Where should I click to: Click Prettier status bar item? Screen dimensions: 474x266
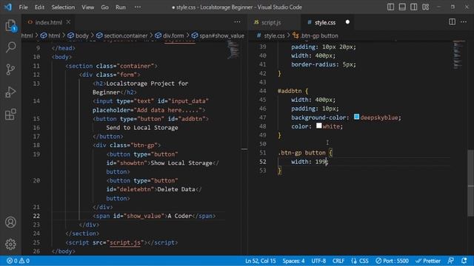(428, 261)
